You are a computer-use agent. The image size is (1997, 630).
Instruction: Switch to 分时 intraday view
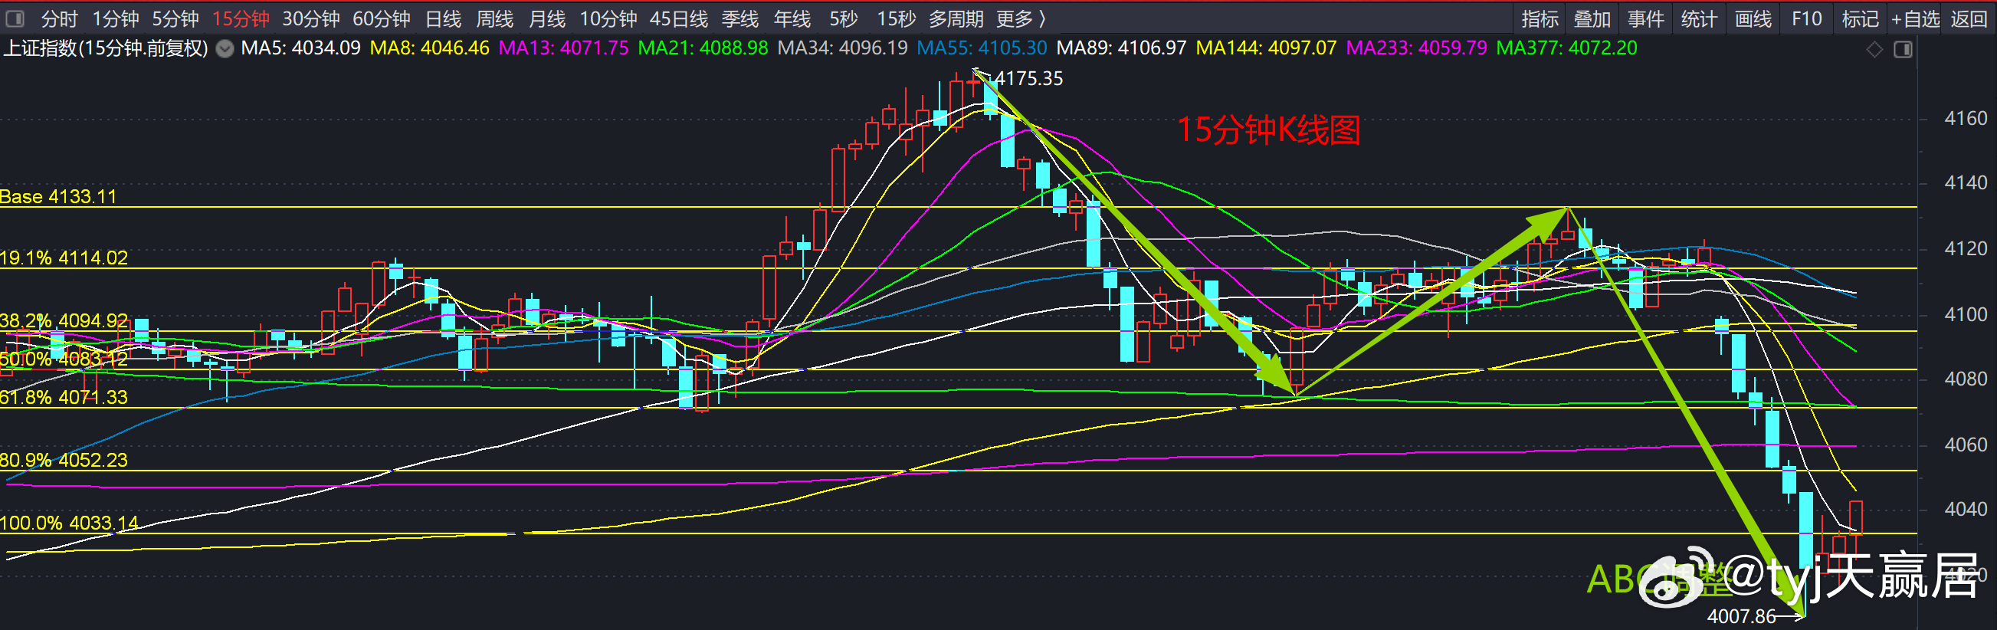click(x=60, y=18)
